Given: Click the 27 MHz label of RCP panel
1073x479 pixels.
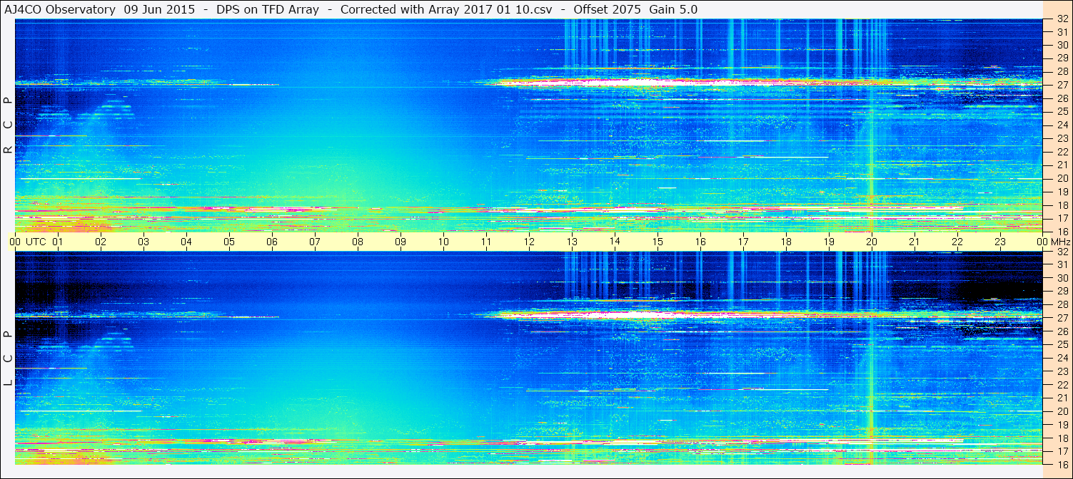Looking at the screenshot, I should [x=1062, y=85].
